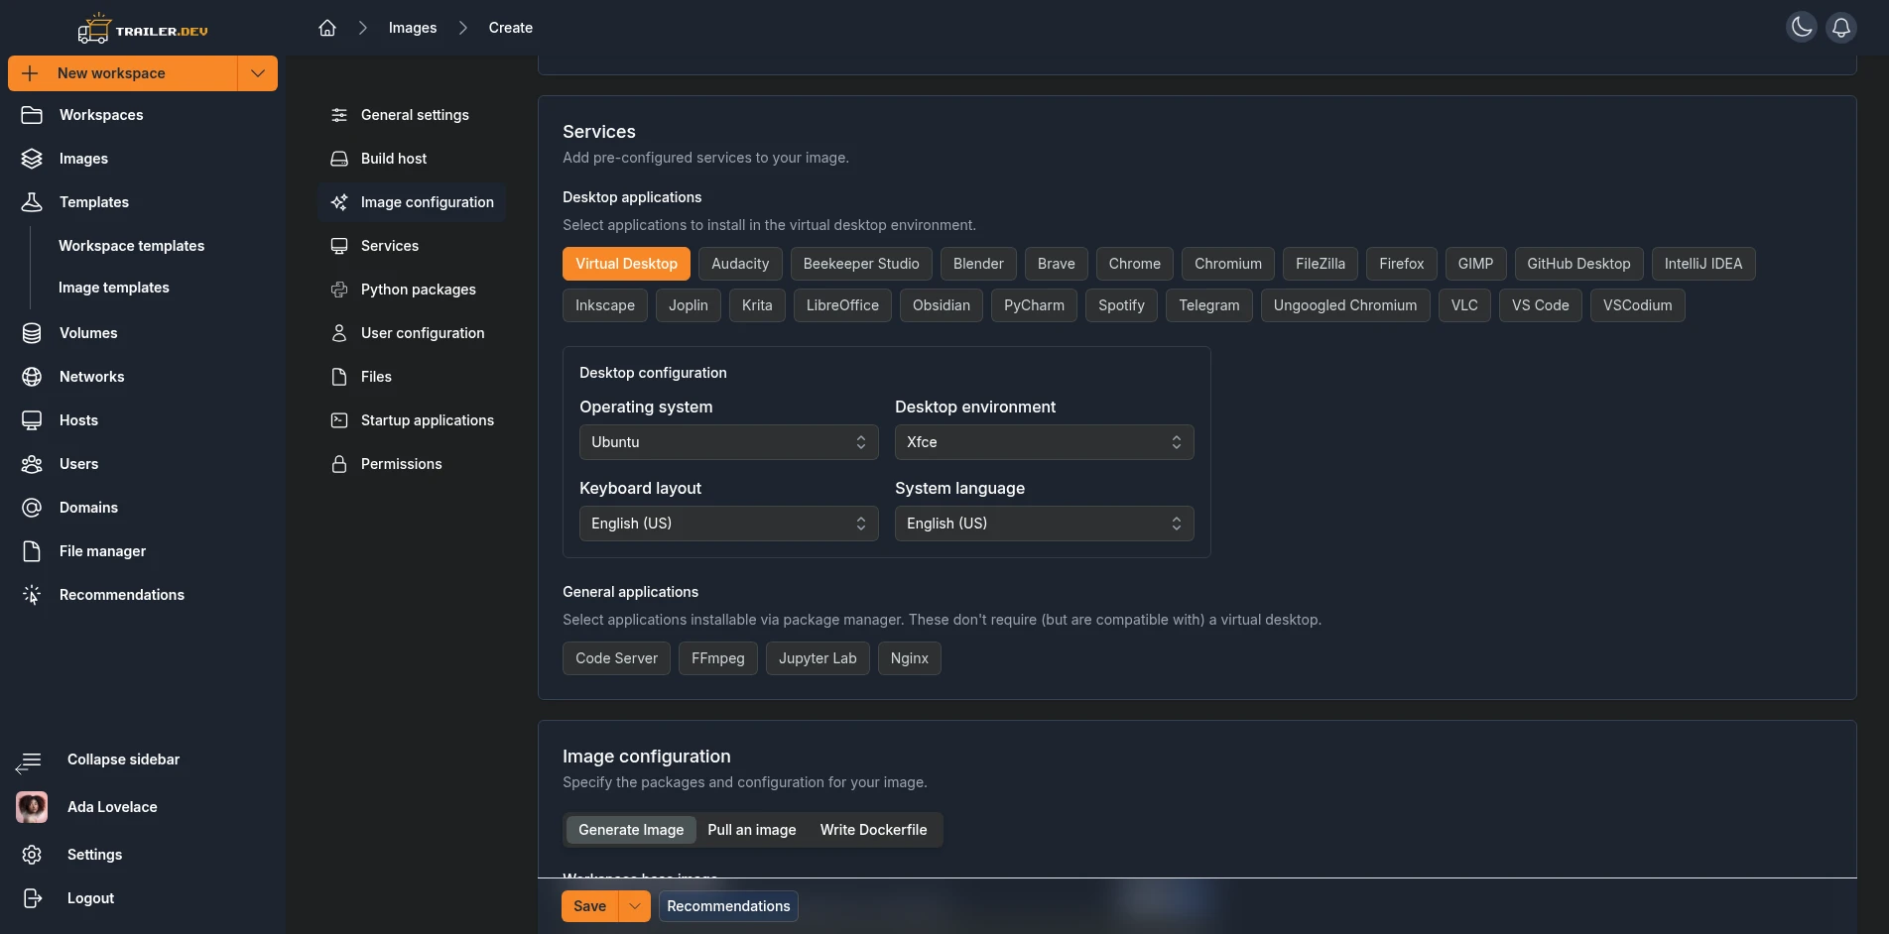The image size is (1889, 934).
Task: Toggle the Firefox application chip
Action: pyautogui.click(x=1401, y=264)
